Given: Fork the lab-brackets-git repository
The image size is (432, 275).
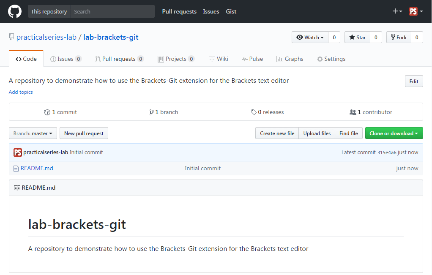Looking at the screenshot, I should (x=399, y=38).
